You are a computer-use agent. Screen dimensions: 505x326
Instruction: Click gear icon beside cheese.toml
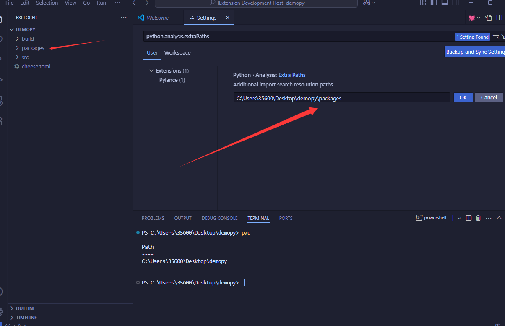click(17, 66)
